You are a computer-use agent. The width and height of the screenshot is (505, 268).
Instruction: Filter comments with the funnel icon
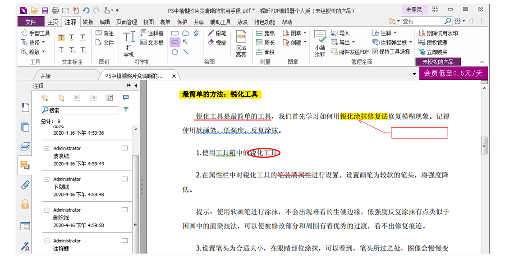coord(126,110)
